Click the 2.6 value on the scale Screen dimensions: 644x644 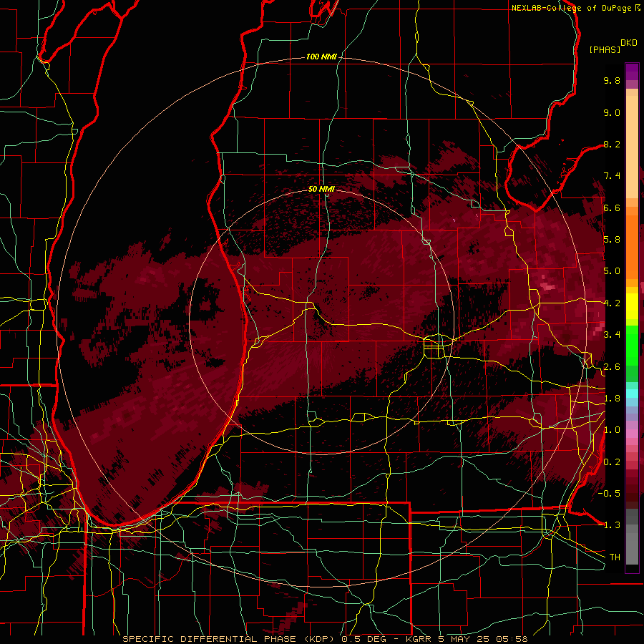612,367
